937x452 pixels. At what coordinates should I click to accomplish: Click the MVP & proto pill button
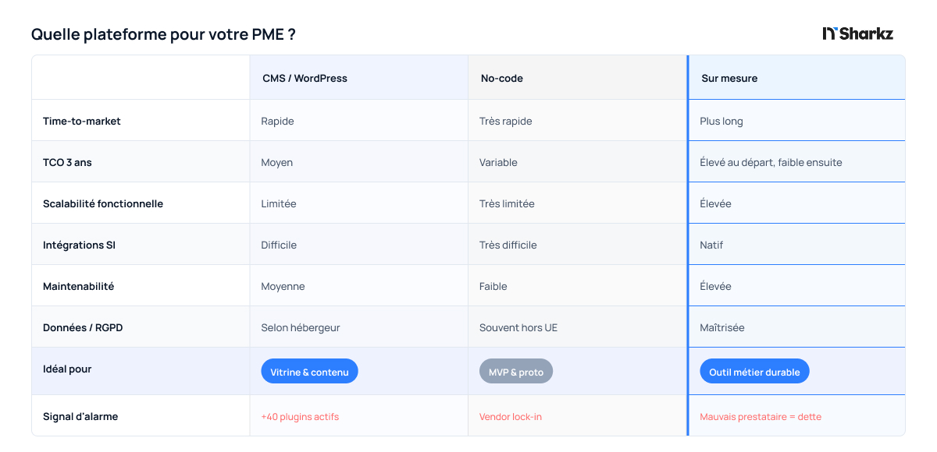515,372
